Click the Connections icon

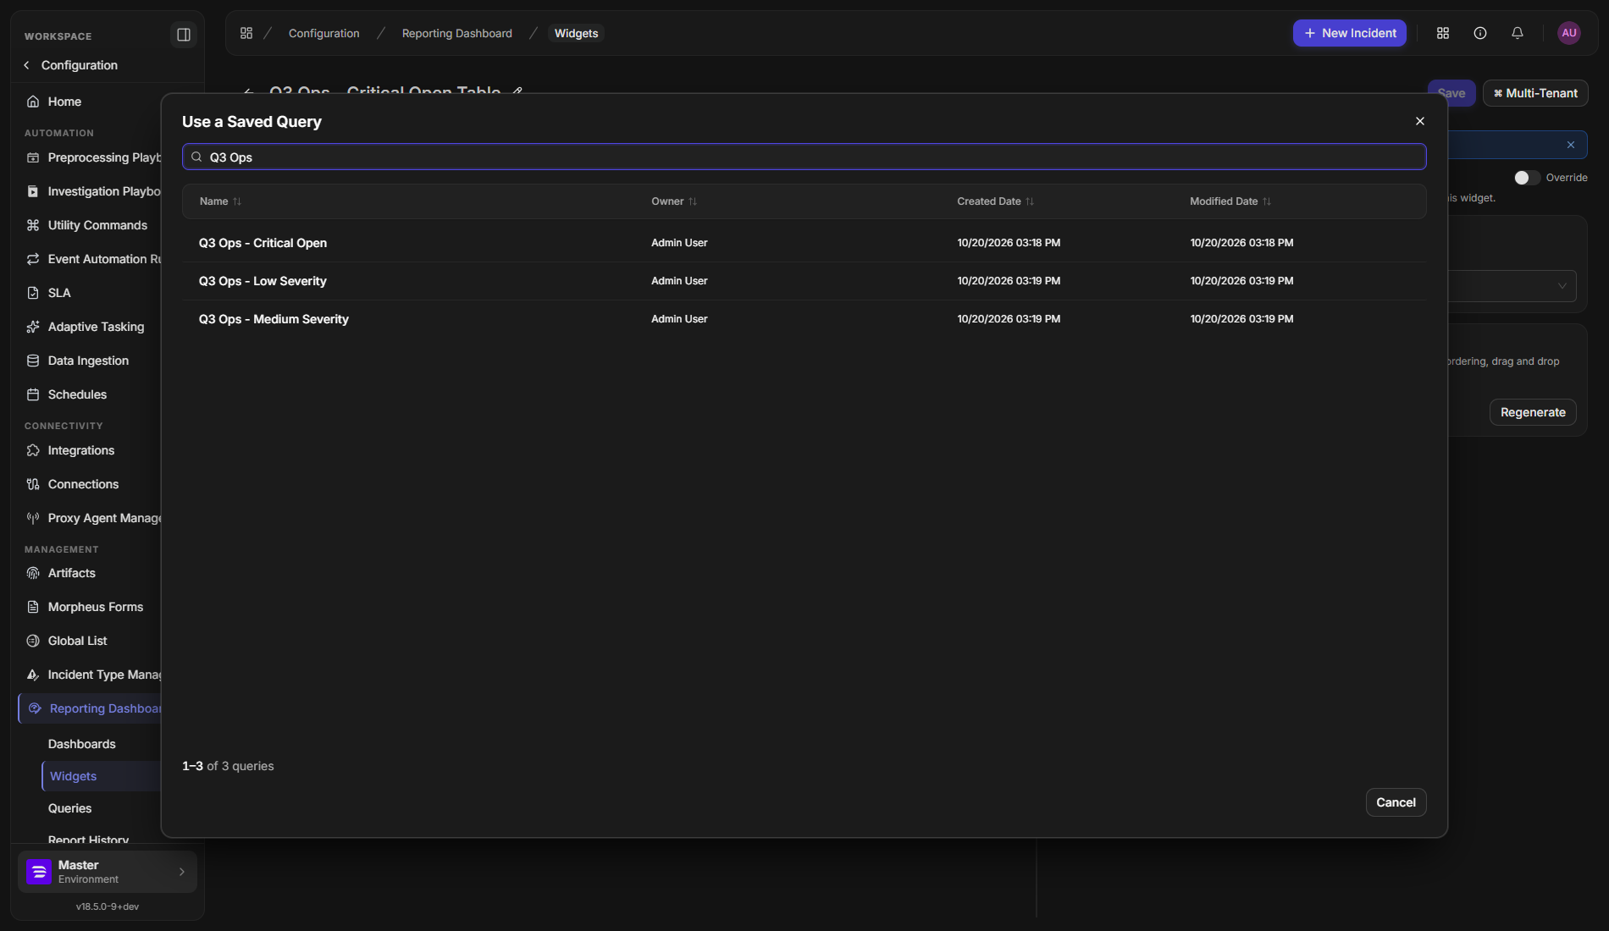click(x=33, y=484)
